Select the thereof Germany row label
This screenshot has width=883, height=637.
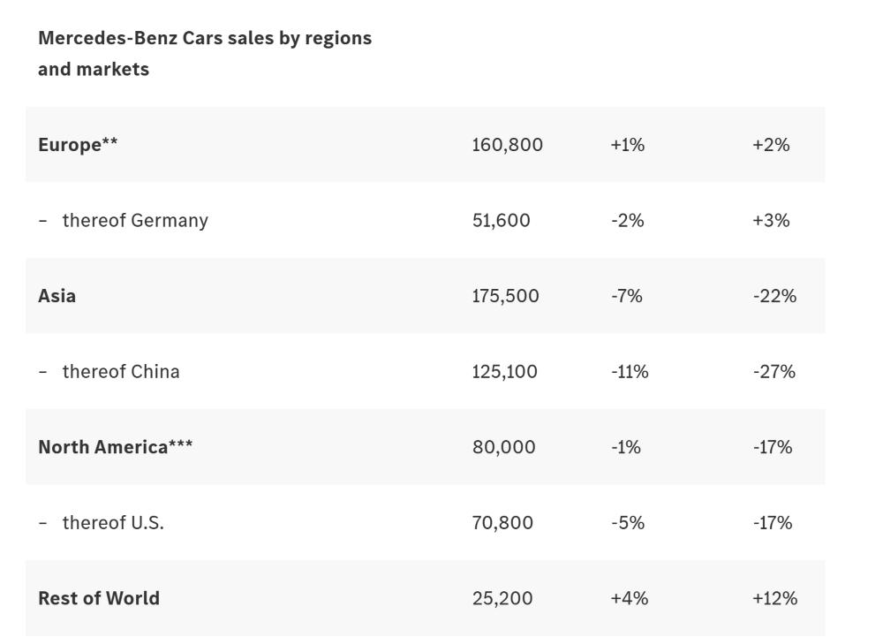[134, 220]
